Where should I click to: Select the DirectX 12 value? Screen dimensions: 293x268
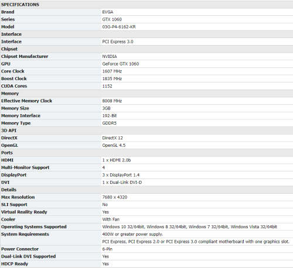click(x=113, y=138)
